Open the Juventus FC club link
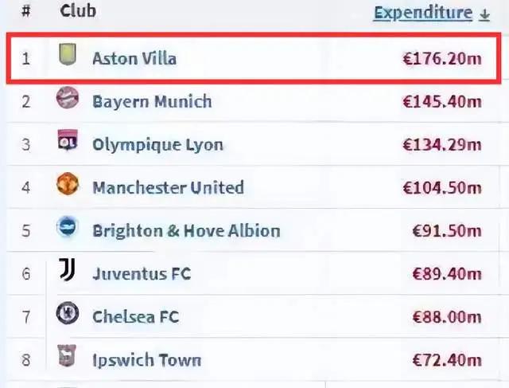The image size is (509, 388). click(142, 274)
